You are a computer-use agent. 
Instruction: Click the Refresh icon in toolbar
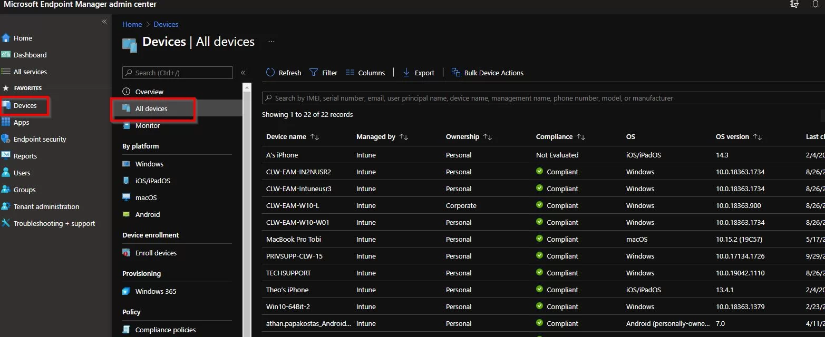(270, 73)
